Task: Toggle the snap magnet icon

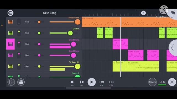Action: coord(11,13)
